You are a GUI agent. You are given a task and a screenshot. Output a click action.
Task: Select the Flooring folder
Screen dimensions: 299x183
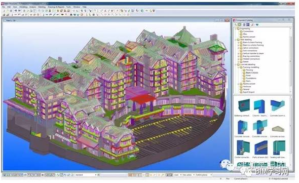249,70
